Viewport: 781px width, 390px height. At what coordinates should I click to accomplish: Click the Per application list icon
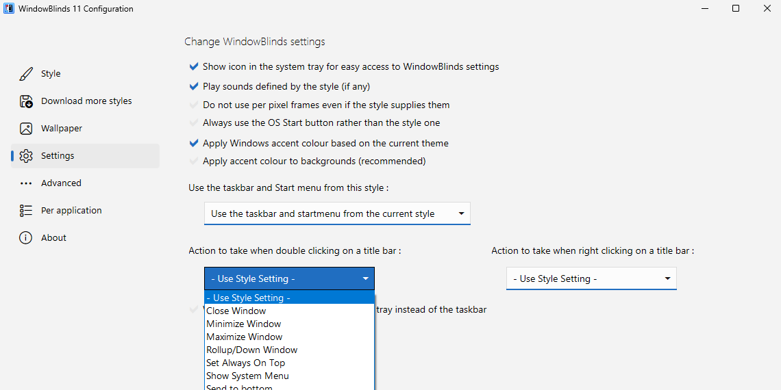coord(26,211)
